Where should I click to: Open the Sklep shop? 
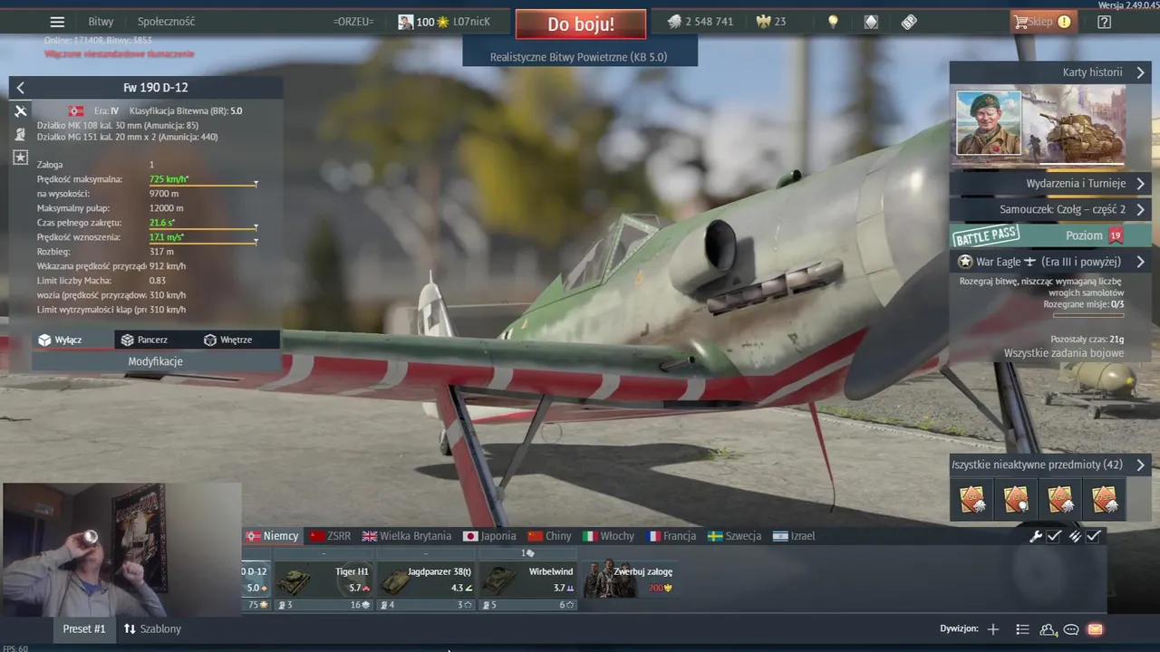[x=1043, y=22]
